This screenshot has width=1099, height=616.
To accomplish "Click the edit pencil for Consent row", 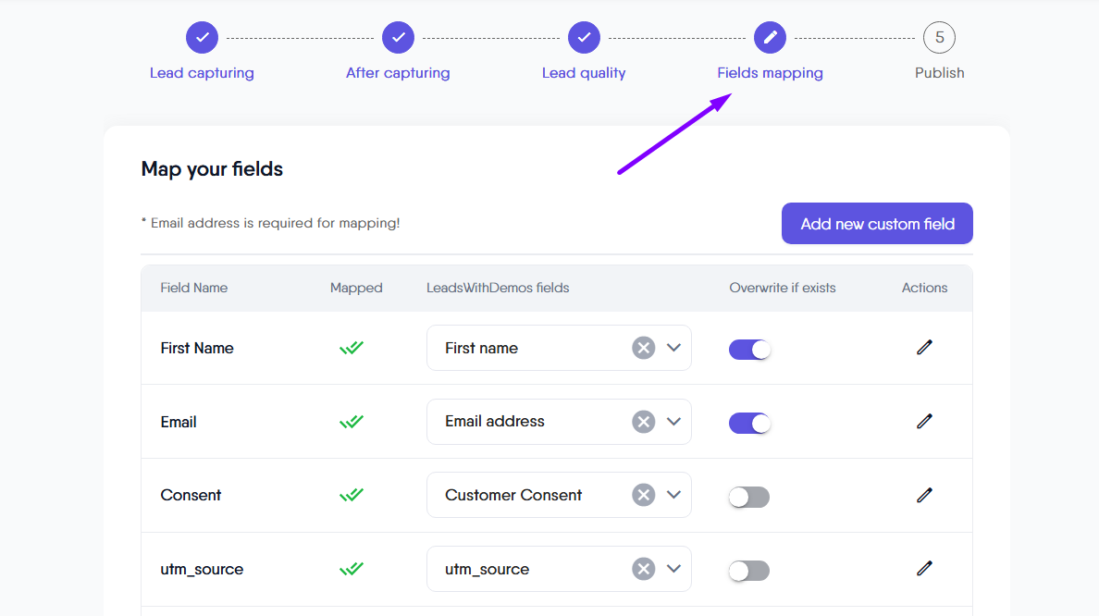I will pyautogui.click(x=924, y=495).
